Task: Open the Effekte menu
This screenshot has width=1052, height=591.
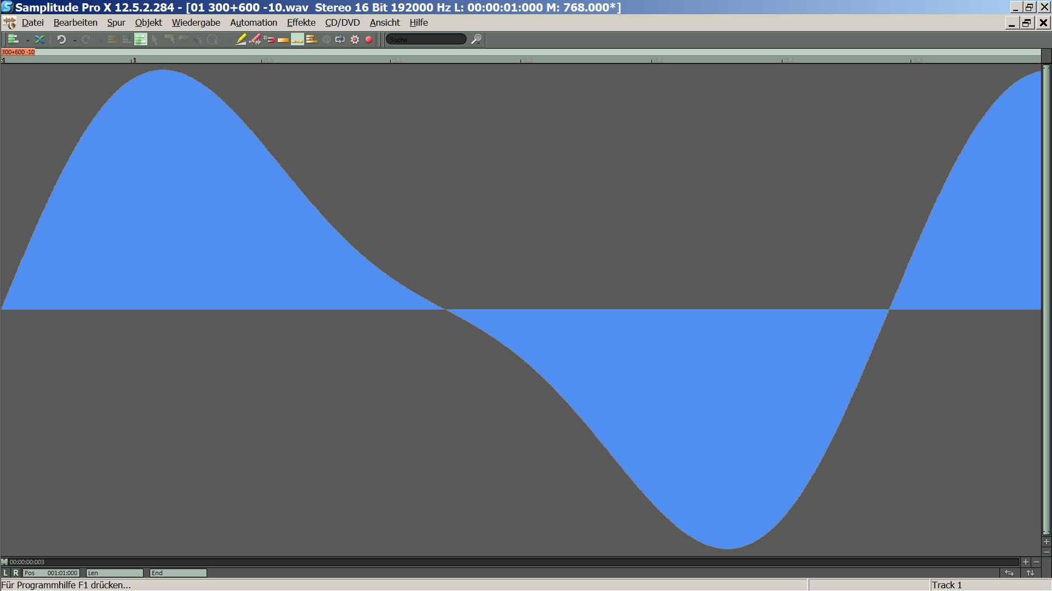Action: tap(301, 22)
